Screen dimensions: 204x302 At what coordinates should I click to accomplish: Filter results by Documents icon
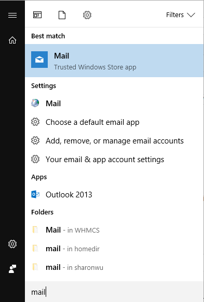click(62, 15)
